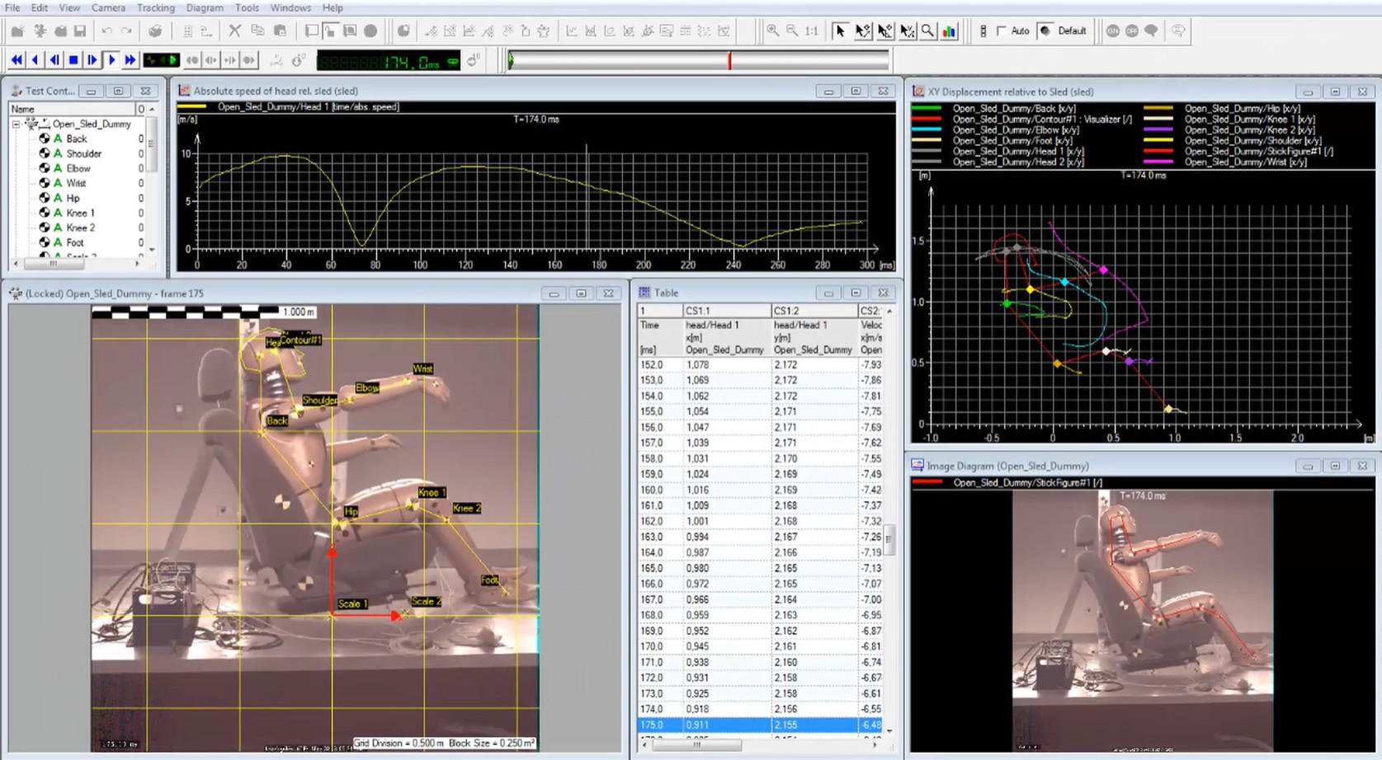Click the 1:1 zoom ratio icon
The image size is (1382, 760).
tap(810, 30)
